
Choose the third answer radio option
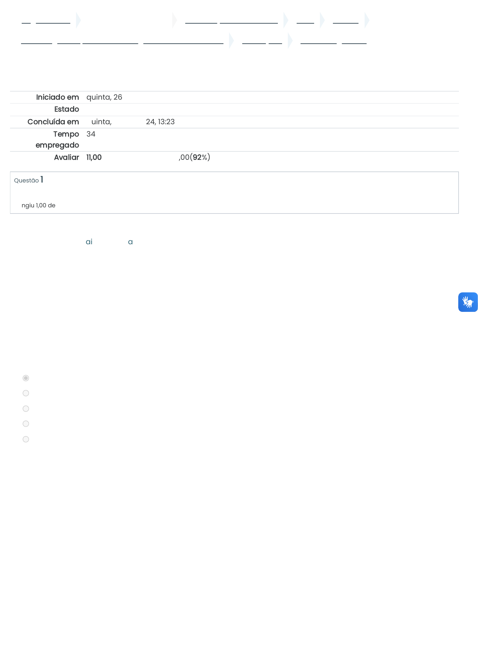[x=26, y=409]
